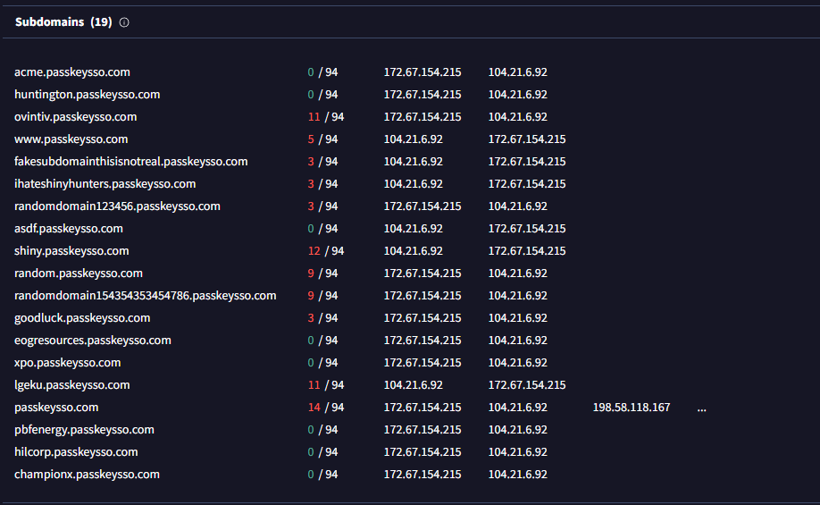Select eogresources.passkeysso.com row name

point(93,341)
